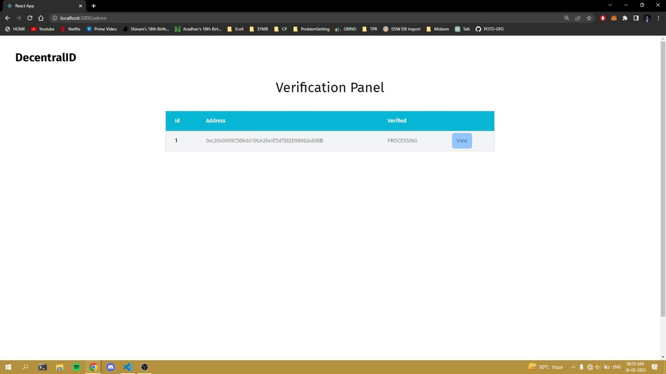Open OBS Studio from the taskbar
This screenshot has height=374, width=666.
[x=145, y=367]
